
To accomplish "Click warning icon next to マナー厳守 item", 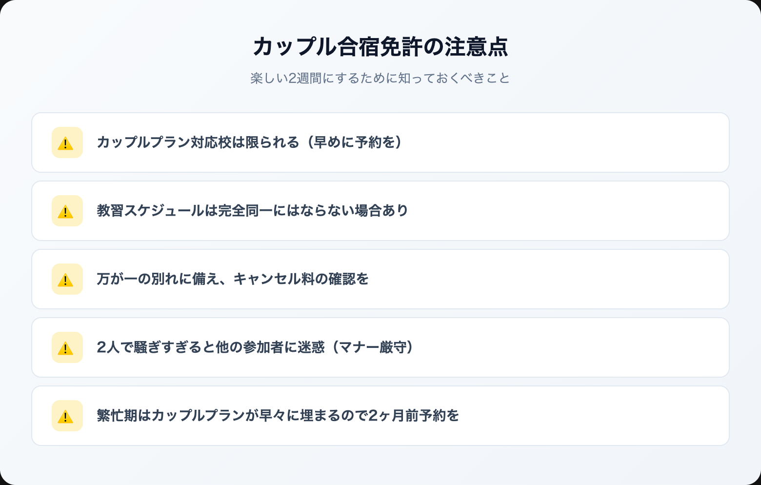I will click(67, 348).
